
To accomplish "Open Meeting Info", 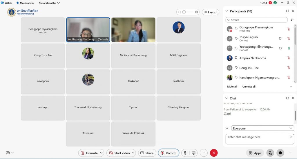I will pyautogui.click(x=25, y=3).
